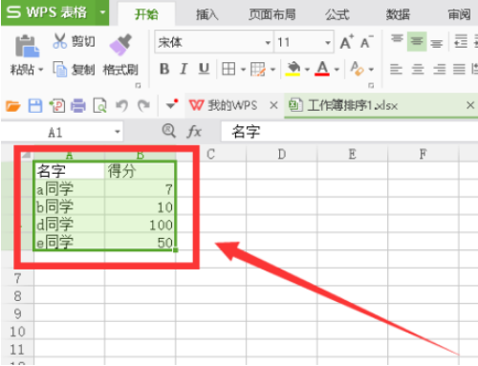Open file with folder icon
478x366 pixels.
coord(13,105)
